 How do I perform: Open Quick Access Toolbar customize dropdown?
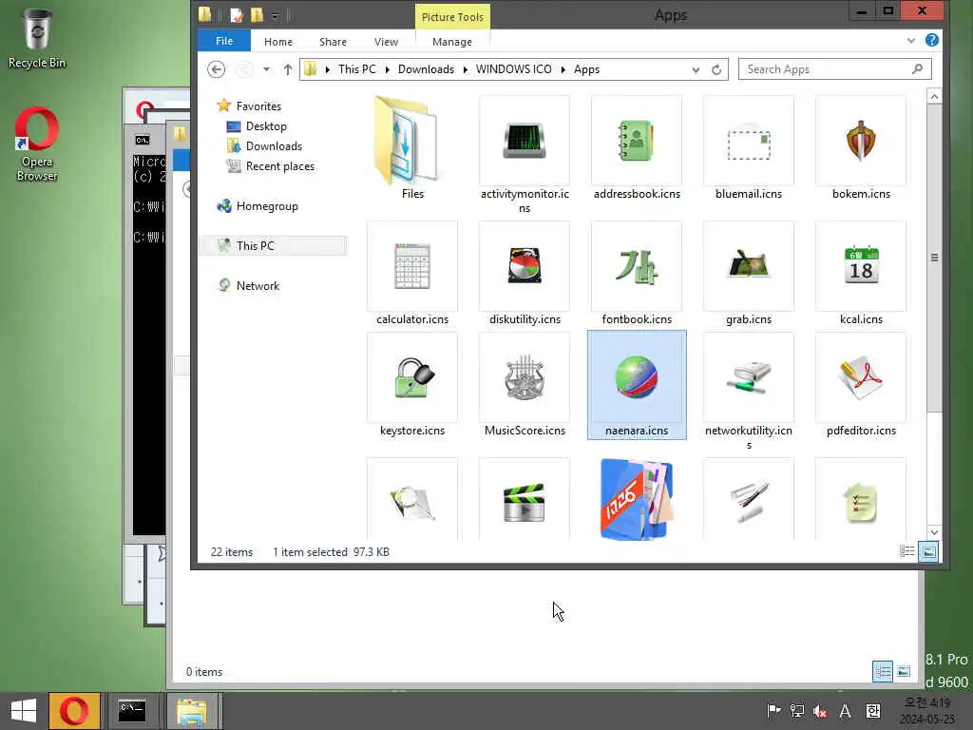coord(275,15)
